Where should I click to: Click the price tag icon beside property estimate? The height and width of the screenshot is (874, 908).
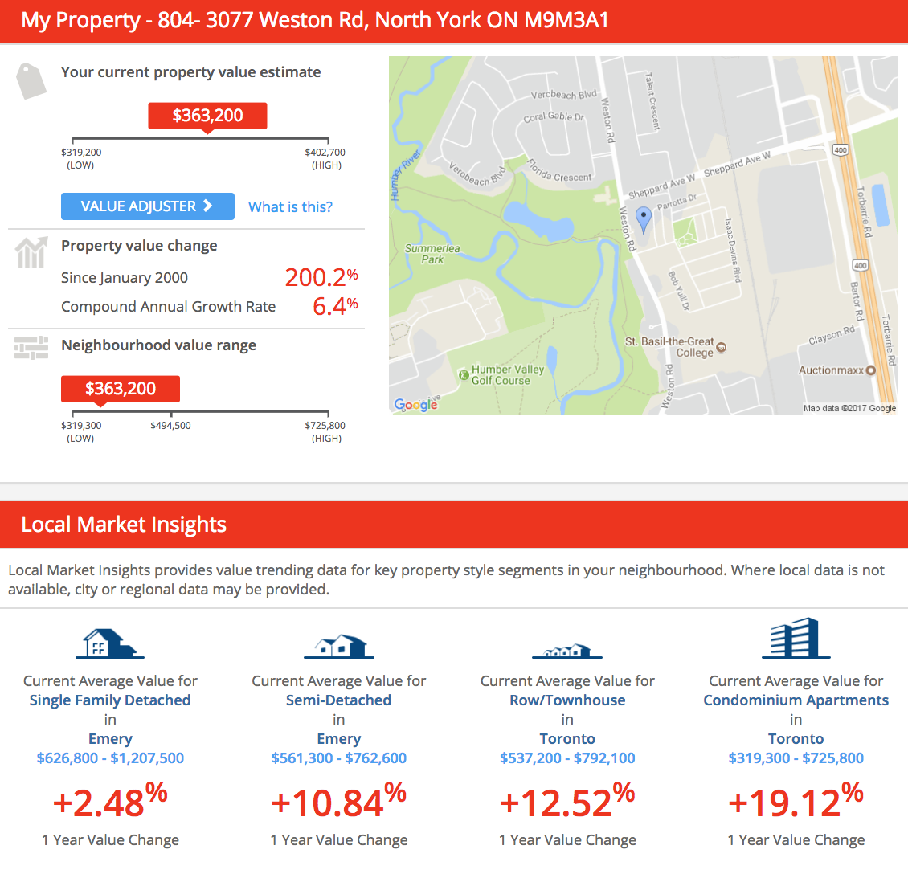(32, 80)
